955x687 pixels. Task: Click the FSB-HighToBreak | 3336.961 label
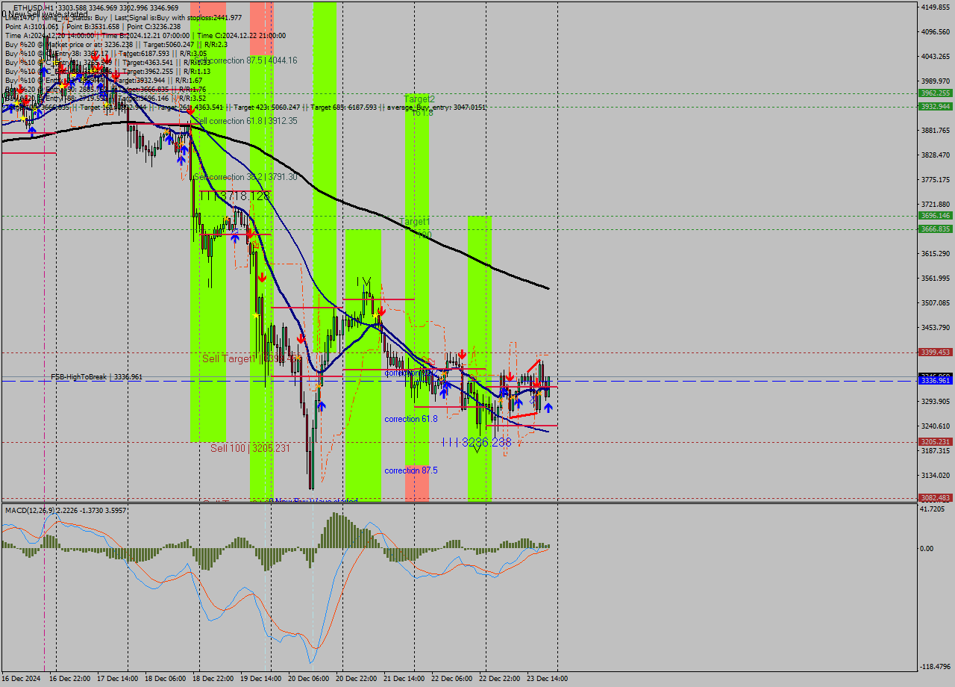point(96,377)
